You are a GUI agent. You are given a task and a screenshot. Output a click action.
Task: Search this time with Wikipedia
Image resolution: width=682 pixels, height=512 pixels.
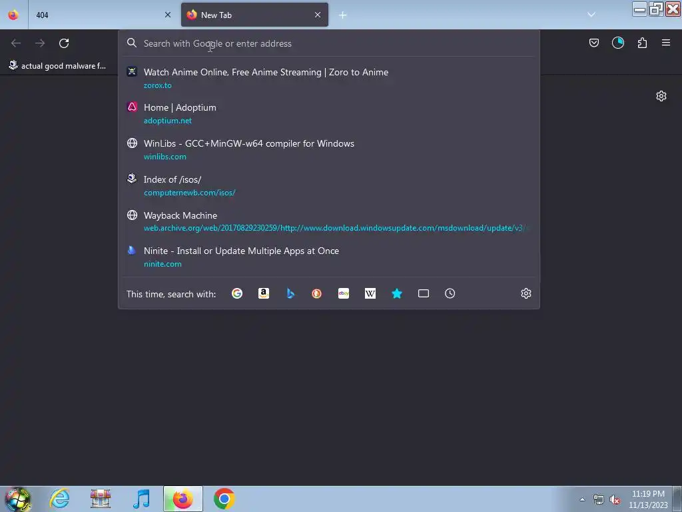click(370, 293)
